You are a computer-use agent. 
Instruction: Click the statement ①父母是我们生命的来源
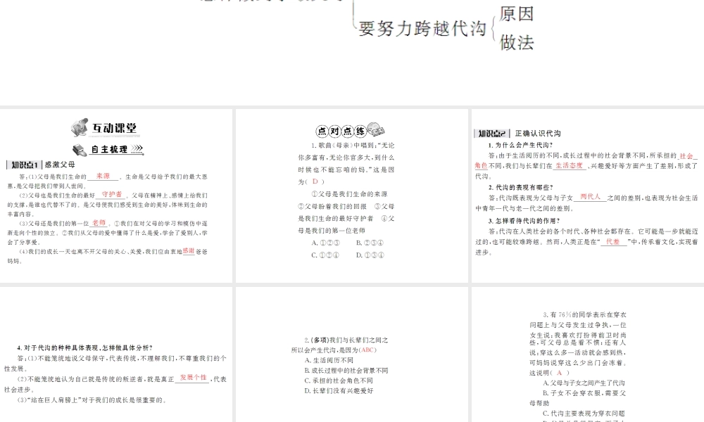click(x=349, y=193)
